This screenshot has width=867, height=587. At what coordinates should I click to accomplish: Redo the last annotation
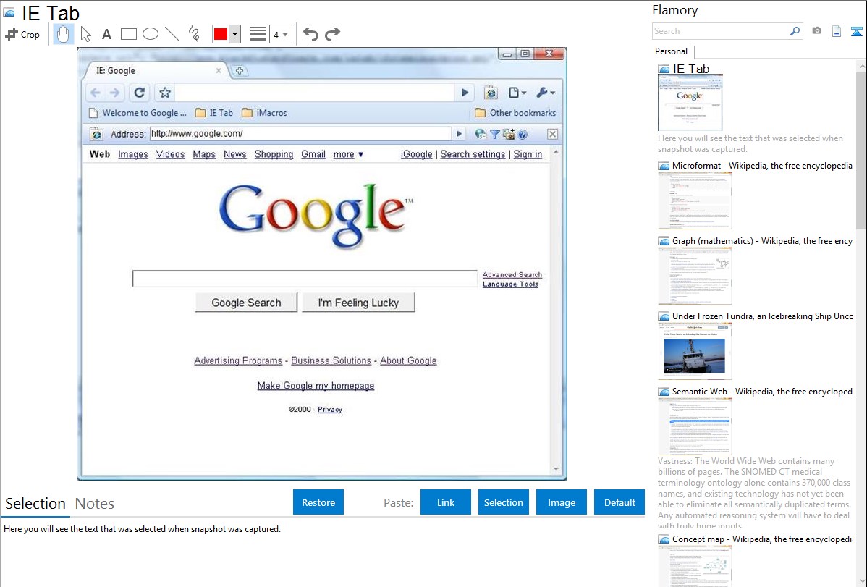click(332, 34)
